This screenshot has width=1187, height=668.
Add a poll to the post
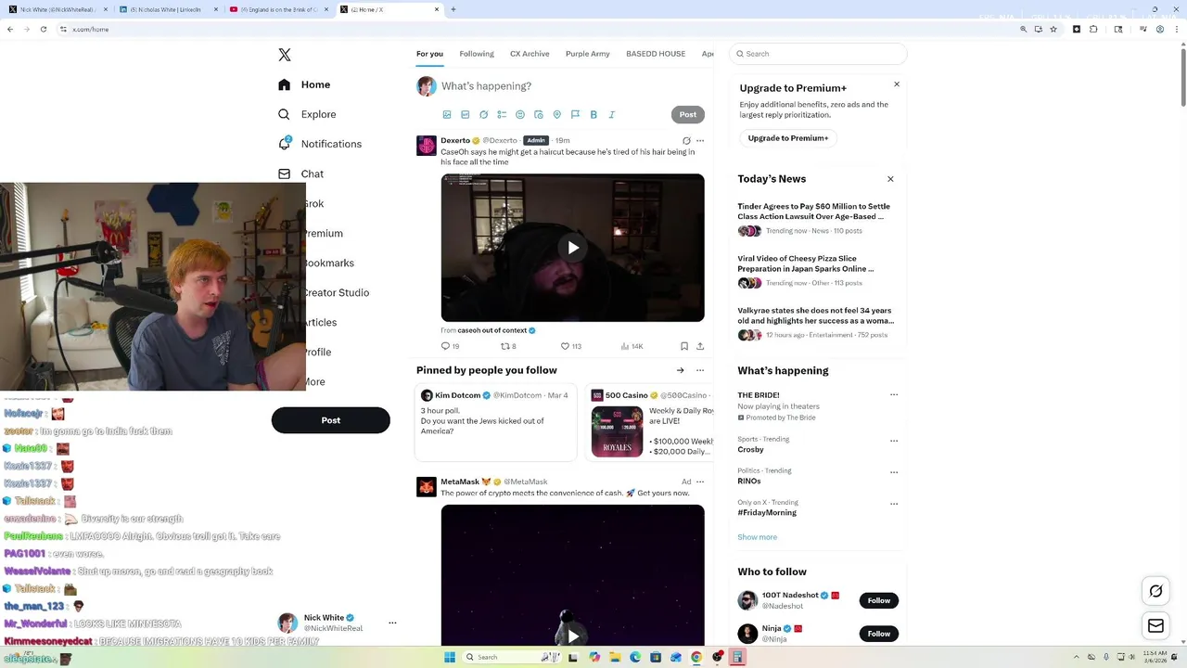click(502, 115)
